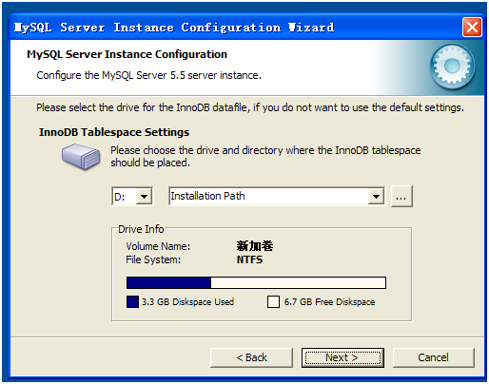
Task: Expand the Installation Path dropdown arrow
Action: click(376, 197)
